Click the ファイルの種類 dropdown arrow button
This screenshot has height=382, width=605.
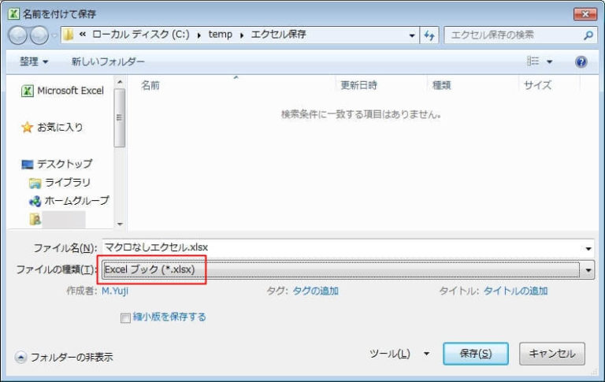click(x=588, y=269)
